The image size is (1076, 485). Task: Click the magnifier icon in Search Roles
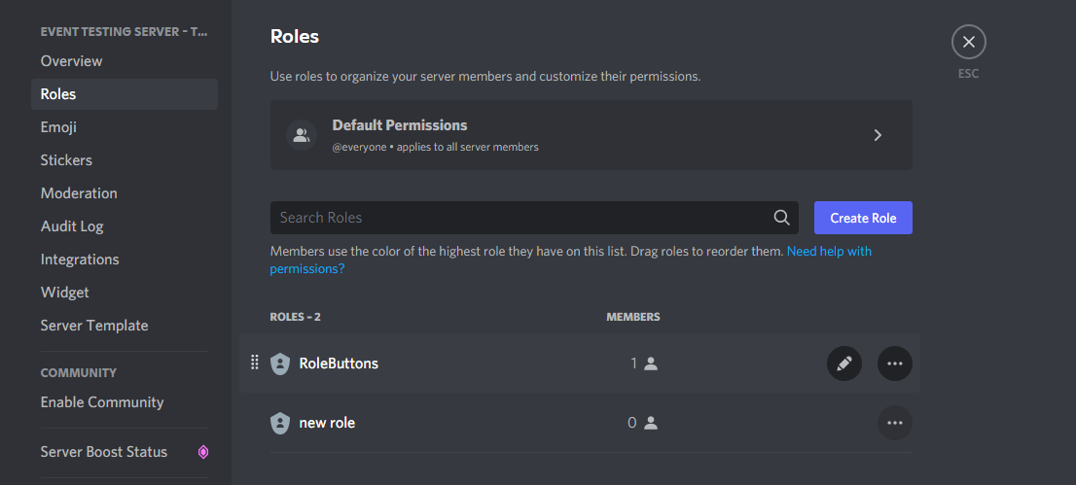coord(781,218)
